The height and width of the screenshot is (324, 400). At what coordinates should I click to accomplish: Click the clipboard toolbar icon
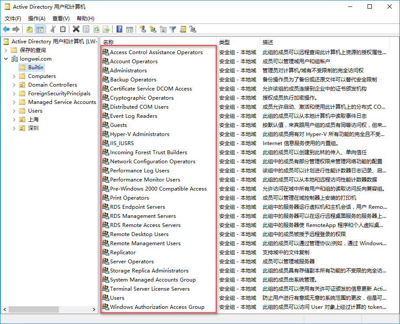point(63,29)
